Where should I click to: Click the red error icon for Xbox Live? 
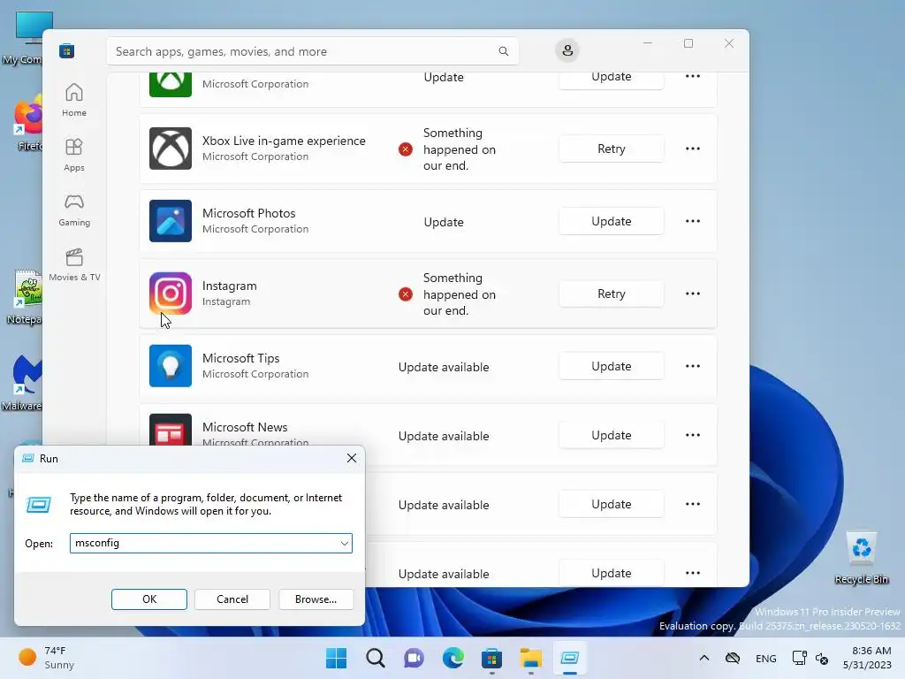pyautogui.click(x=406, y=149)
